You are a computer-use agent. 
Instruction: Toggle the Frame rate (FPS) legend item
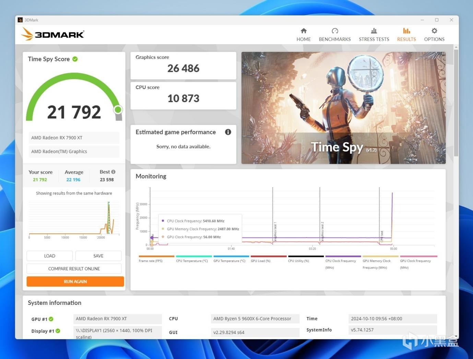pyautogui.click(x=156, y=259)
